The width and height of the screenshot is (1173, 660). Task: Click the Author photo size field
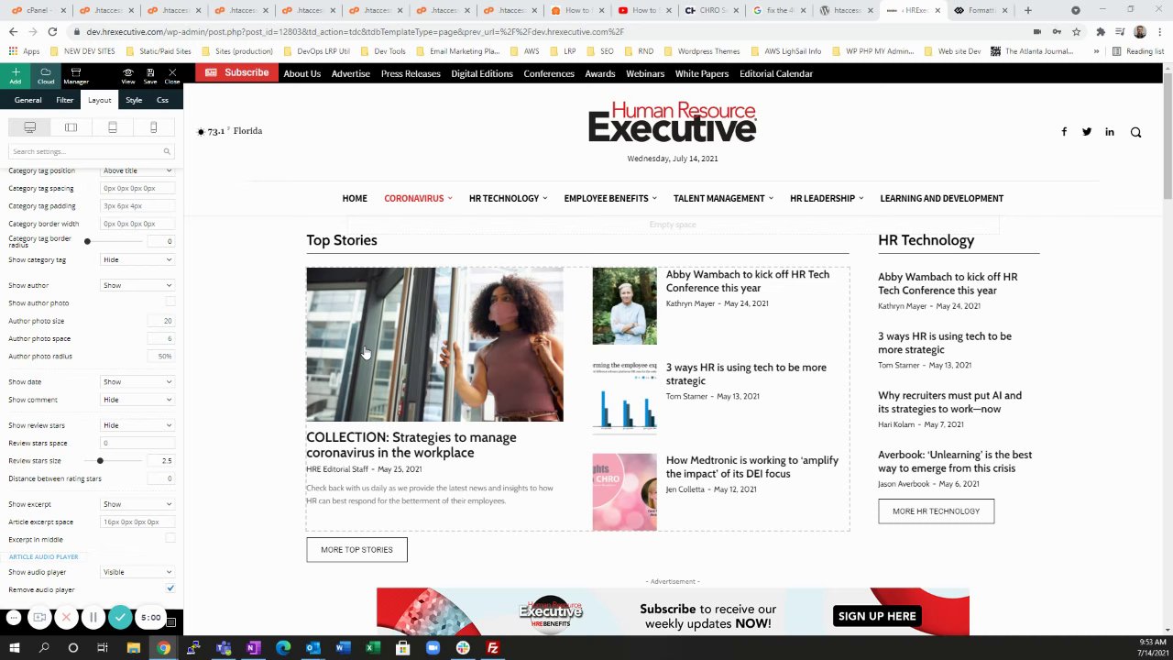(x=161, y=321)
